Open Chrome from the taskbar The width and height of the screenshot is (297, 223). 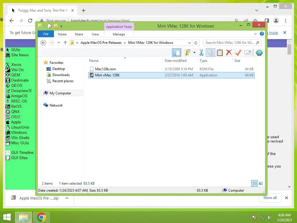(x=41, y=217)
